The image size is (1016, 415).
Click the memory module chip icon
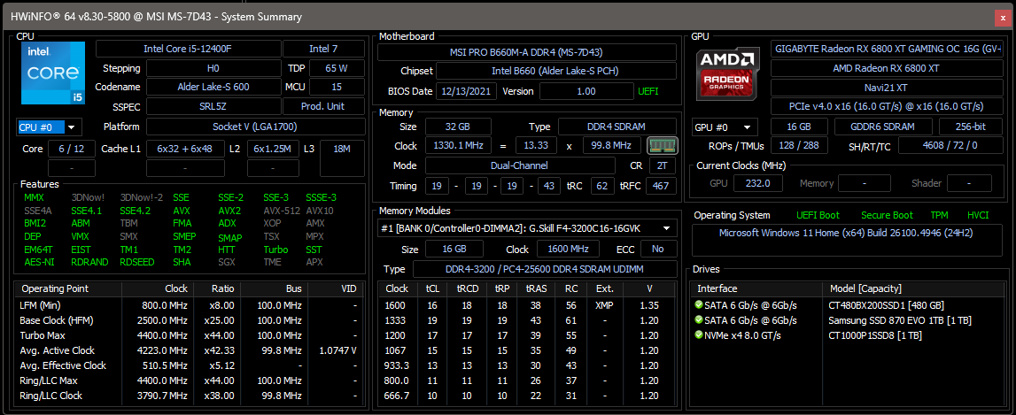click(x=663, y=146)
